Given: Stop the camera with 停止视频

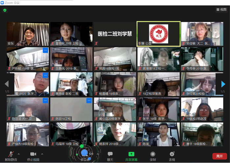Looking at the screenshot, I should 33,156.
